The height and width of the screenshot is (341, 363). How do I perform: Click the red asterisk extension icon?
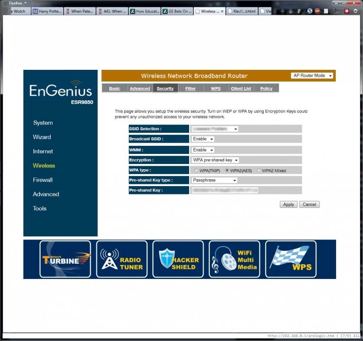[347, 11]
